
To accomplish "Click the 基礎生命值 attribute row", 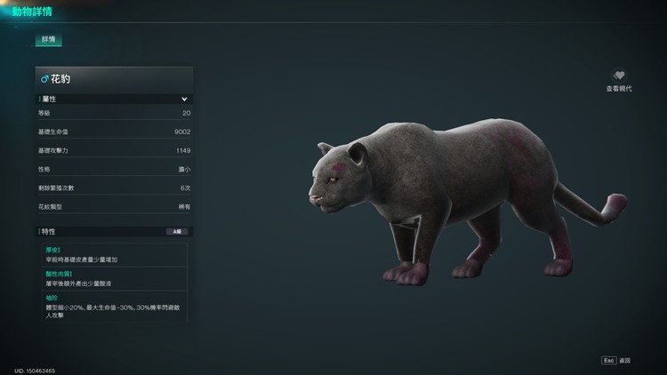I will 114,132.
